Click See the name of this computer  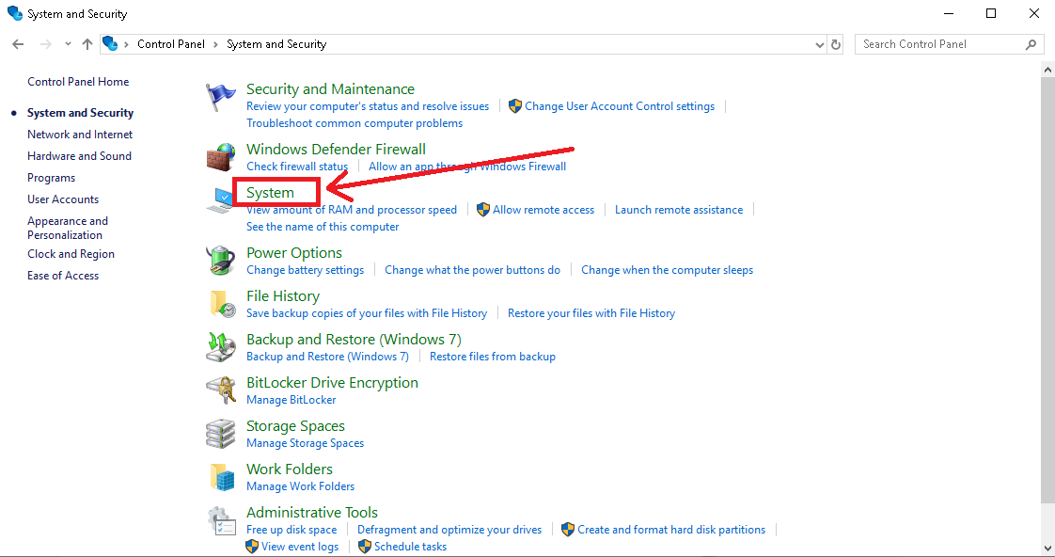click(323, 227)
